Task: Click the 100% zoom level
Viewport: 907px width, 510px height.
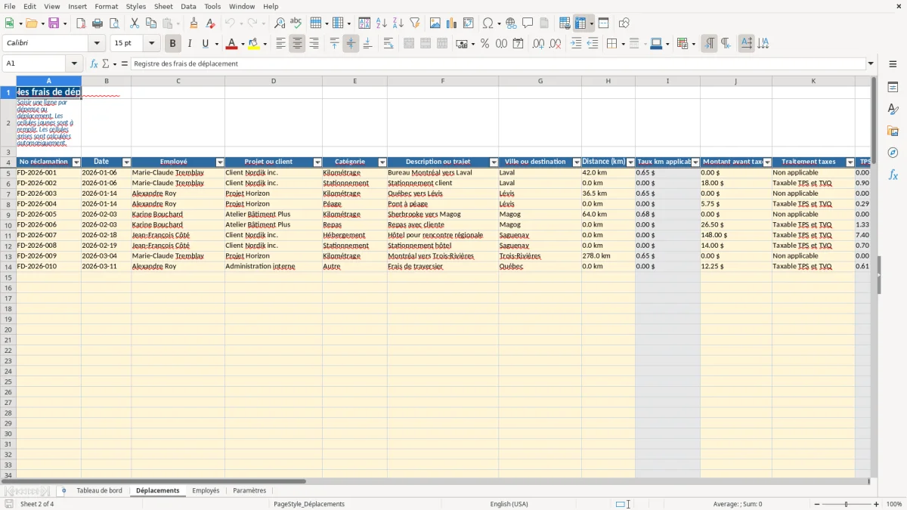Action: tap(893, 504)
